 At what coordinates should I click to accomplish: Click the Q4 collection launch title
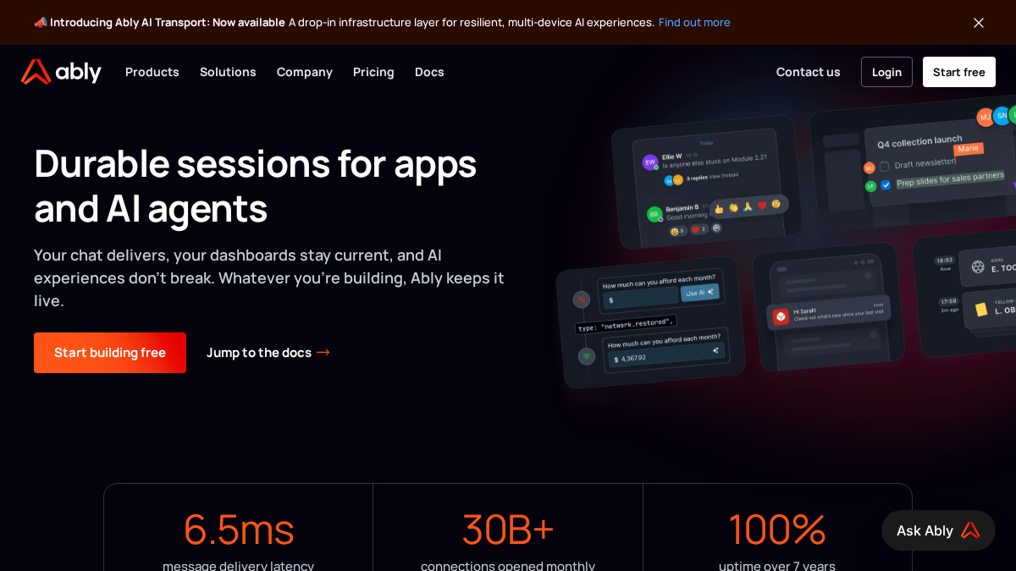click(x=919, y=141)
